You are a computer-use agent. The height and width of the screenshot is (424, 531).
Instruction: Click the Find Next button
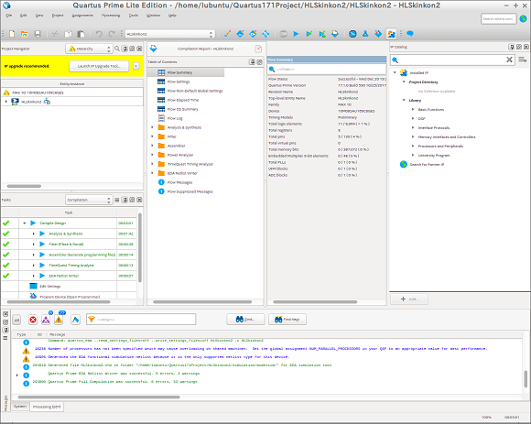pos(287,320)
